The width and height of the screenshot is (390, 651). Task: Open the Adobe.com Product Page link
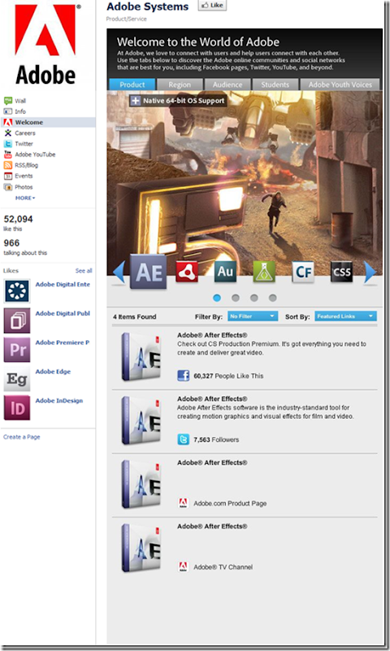230,503
